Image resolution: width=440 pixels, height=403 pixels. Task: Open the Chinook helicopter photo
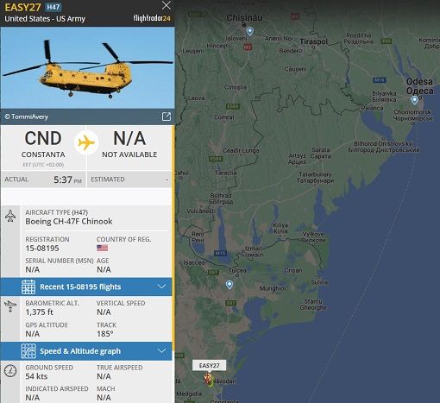click(x=87, y=68)
